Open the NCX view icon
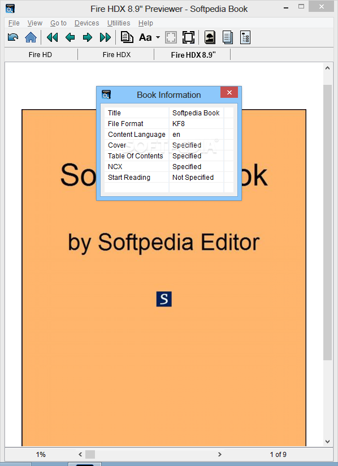Screen dimensions: 338x466 pyautogui.click(x=245, y=37)
